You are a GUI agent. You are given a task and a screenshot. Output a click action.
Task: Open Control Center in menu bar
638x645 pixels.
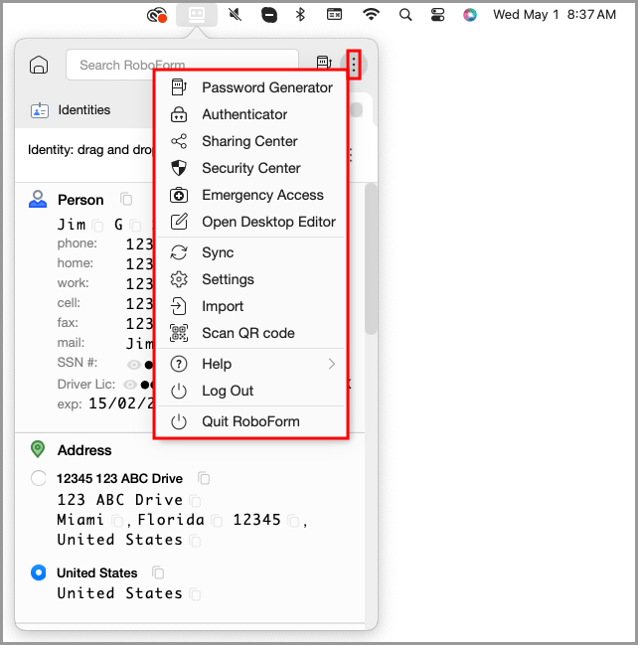click(437, 15)
